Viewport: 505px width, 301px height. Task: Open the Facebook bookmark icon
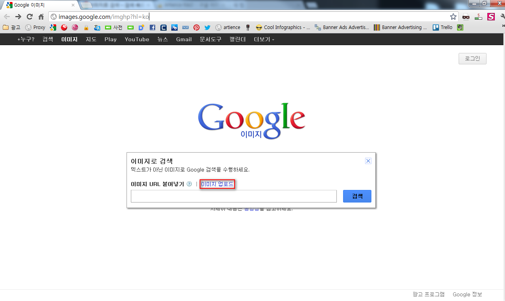[x=152, y=27]
